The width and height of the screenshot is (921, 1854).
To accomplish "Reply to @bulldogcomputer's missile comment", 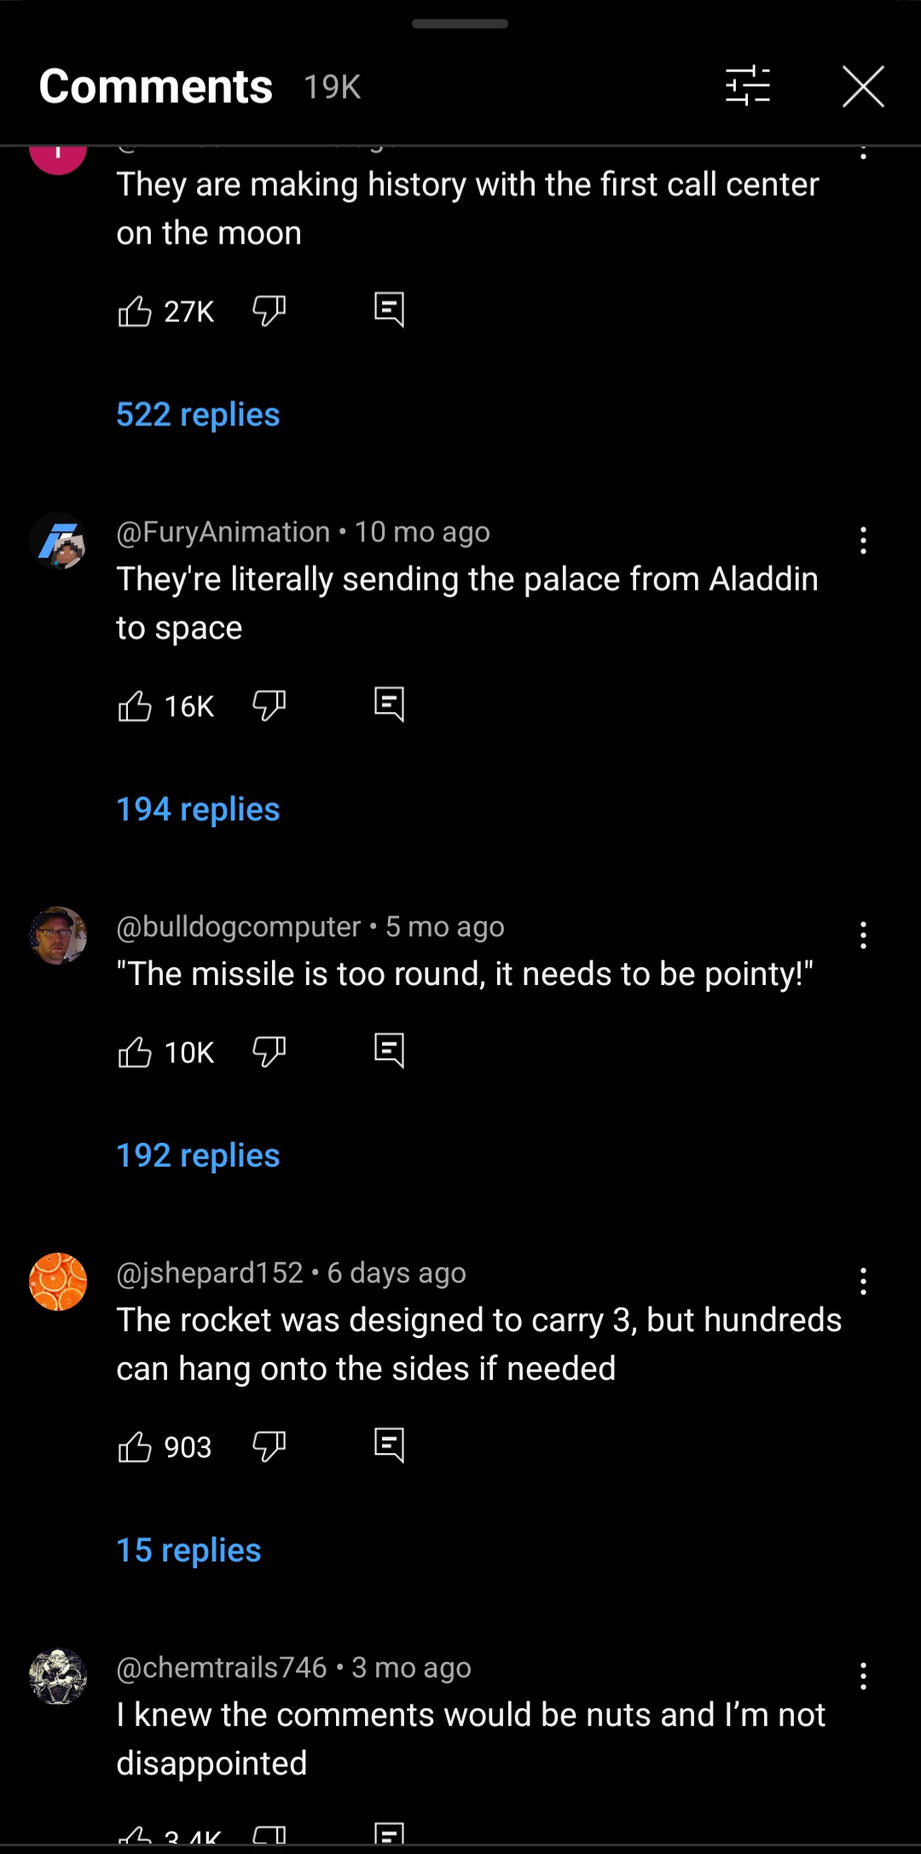I will (389, 1051).
